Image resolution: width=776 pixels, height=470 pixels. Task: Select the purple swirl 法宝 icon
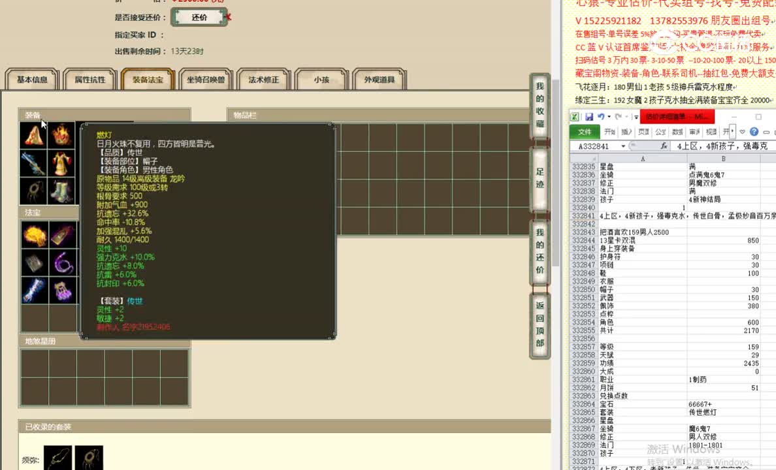[63, 262]
